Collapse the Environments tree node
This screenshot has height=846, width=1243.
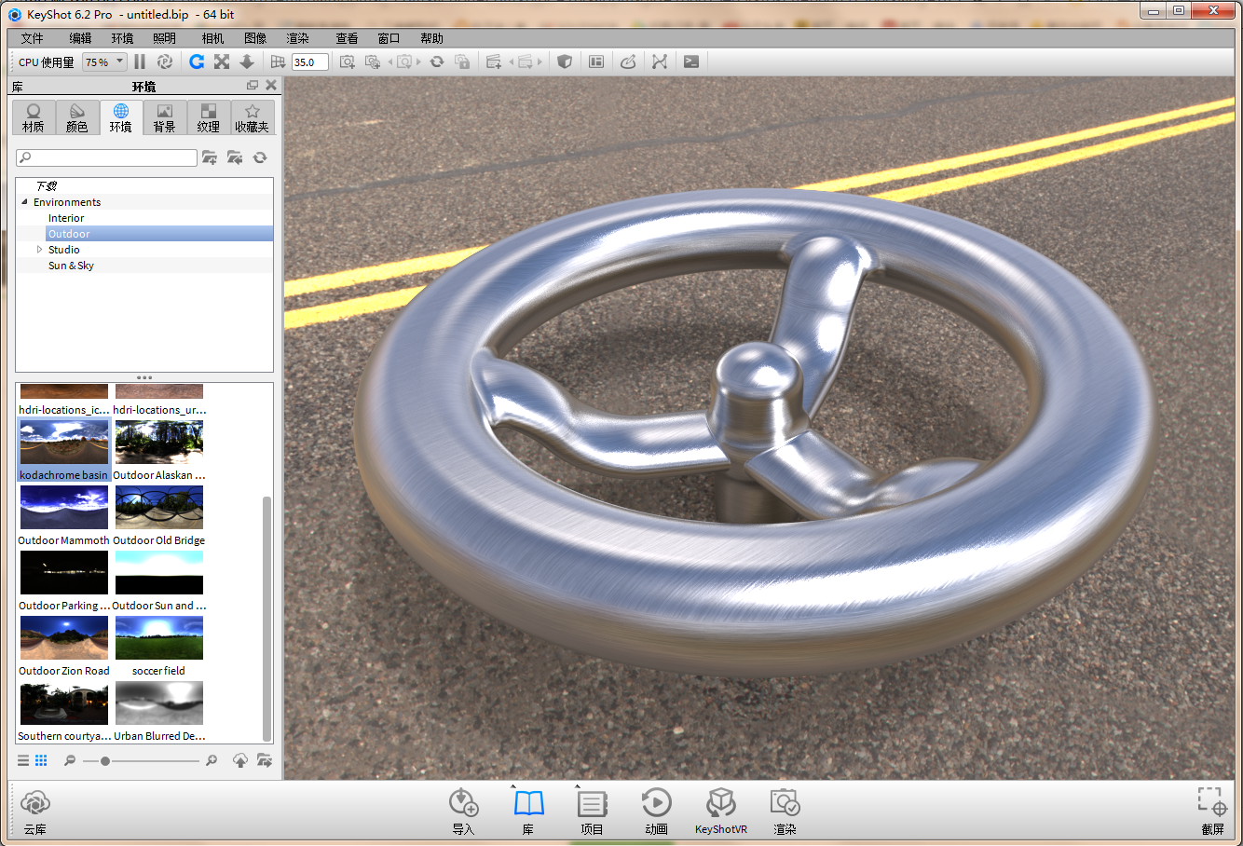25,202
